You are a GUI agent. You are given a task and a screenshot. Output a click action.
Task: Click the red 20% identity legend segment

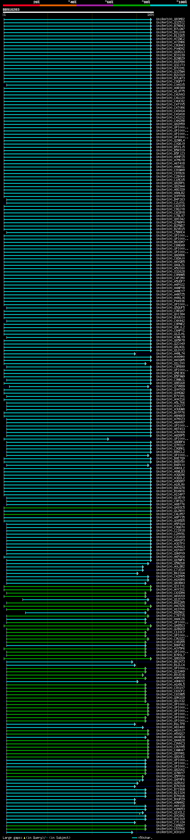point(21,5)
